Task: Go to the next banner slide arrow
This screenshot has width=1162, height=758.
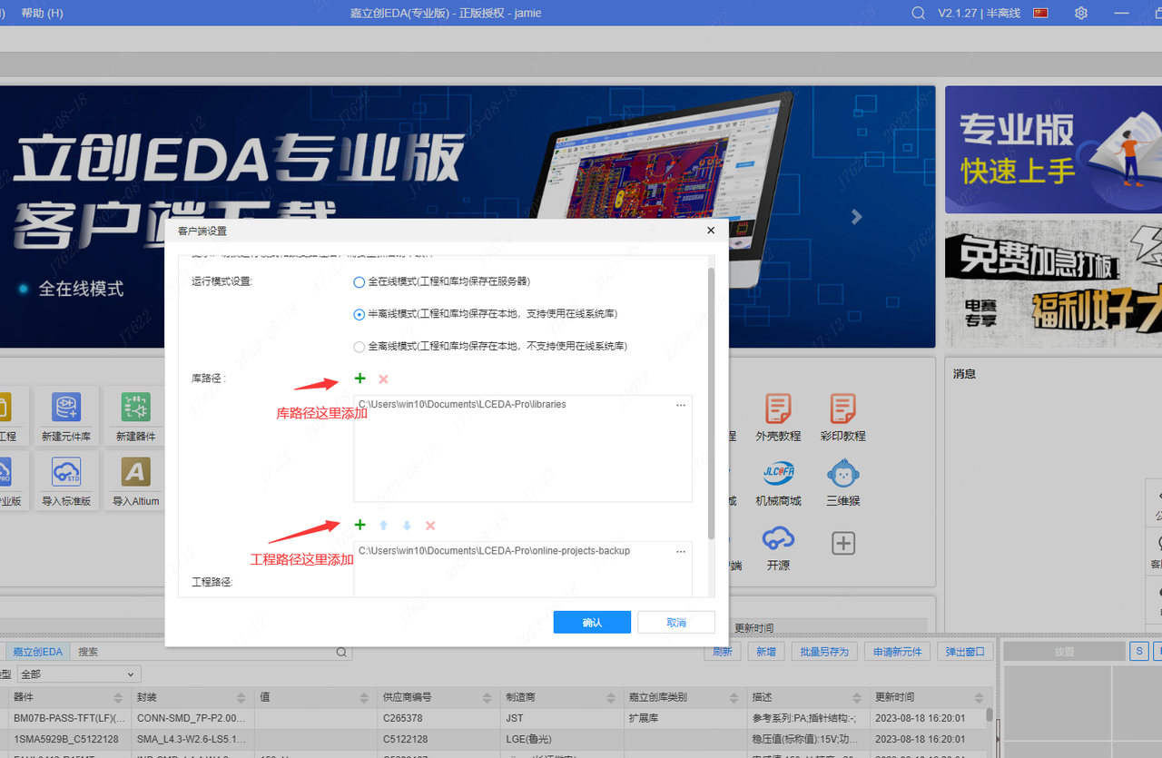Action: click(x=855, y=217)
